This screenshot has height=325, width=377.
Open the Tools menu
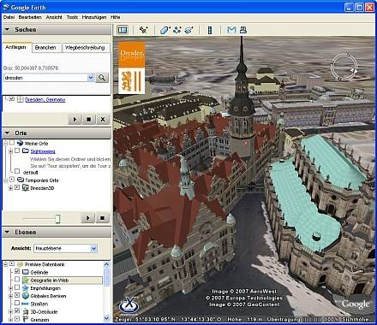coord(72,17)
